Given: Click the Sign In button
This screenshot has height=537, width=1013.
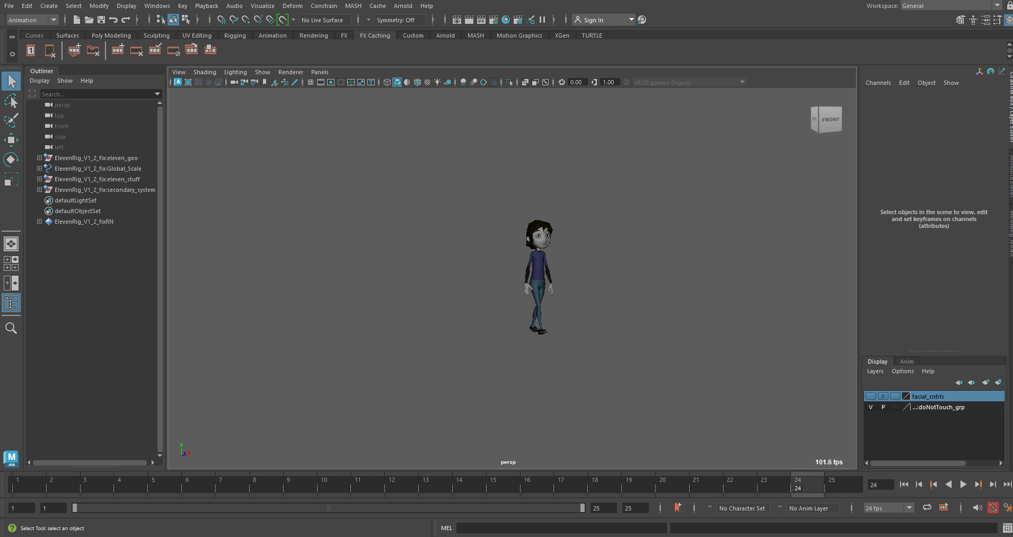Looking at the screenshot, I should [x=593, y=20].
